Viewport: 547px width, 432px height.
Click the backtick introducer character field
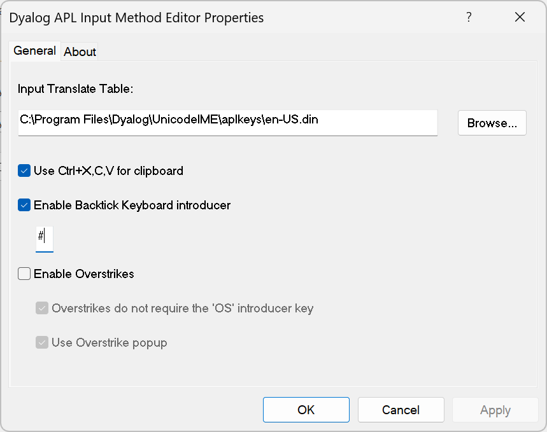[45, 238]
